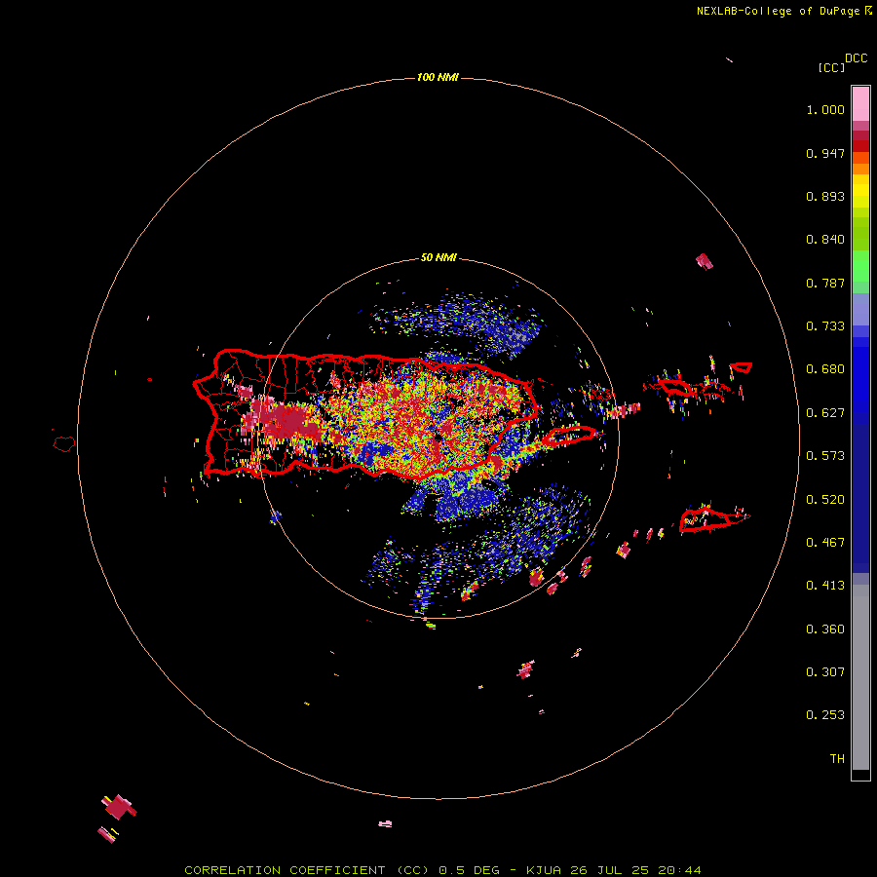The height and width of the screenshot is (877, 877).
Task: Pick the light pink swatch at scale top
Action: 860,103
